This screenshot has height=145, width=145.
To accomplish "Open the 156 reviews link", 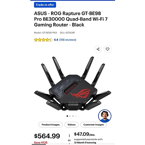I will pyautogui.click(x=68, y=40).
